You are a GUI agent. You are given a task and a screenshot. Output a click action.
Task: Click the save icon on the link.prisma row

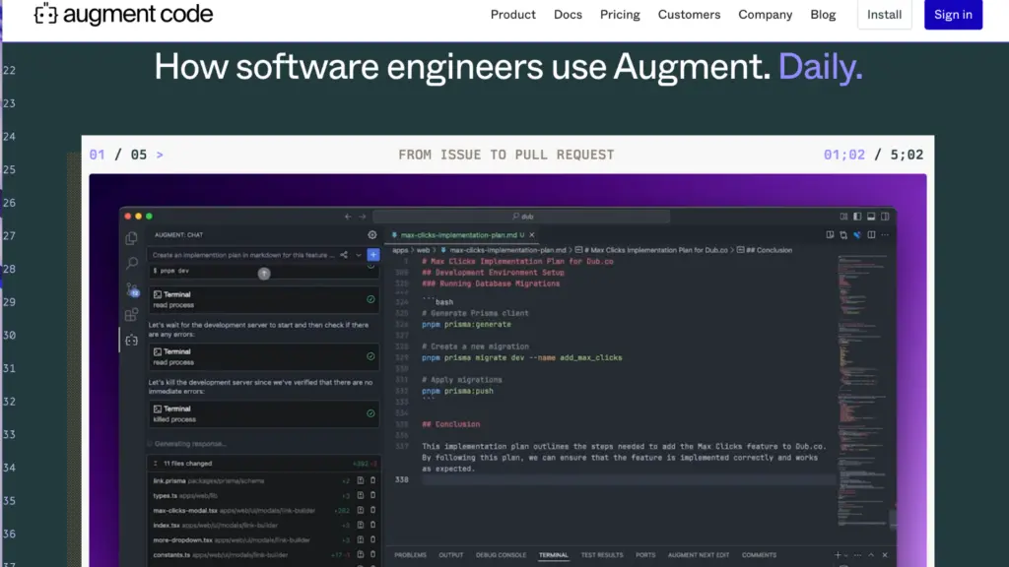click(361, 480)
